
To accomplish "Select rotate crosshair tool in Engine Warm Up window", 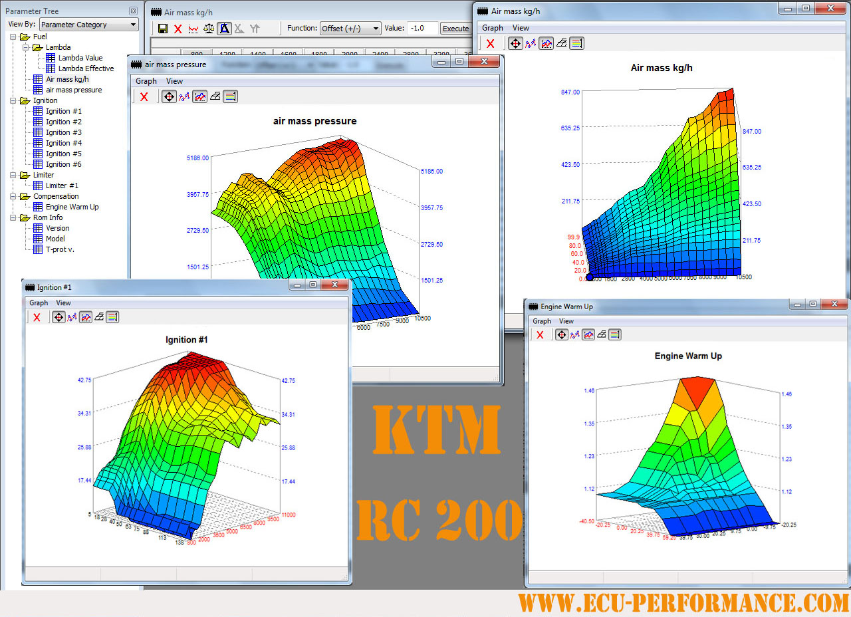I will point(562,334).
